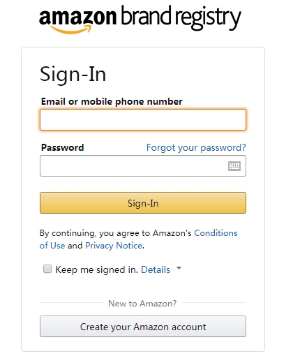Expand the arrow next to Details
This screenshot has width=293, height=363.
(179, 268)
